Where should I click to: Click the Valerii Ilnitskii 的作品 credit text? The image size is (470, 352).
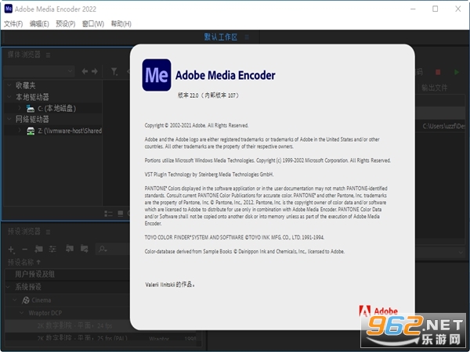170,285
